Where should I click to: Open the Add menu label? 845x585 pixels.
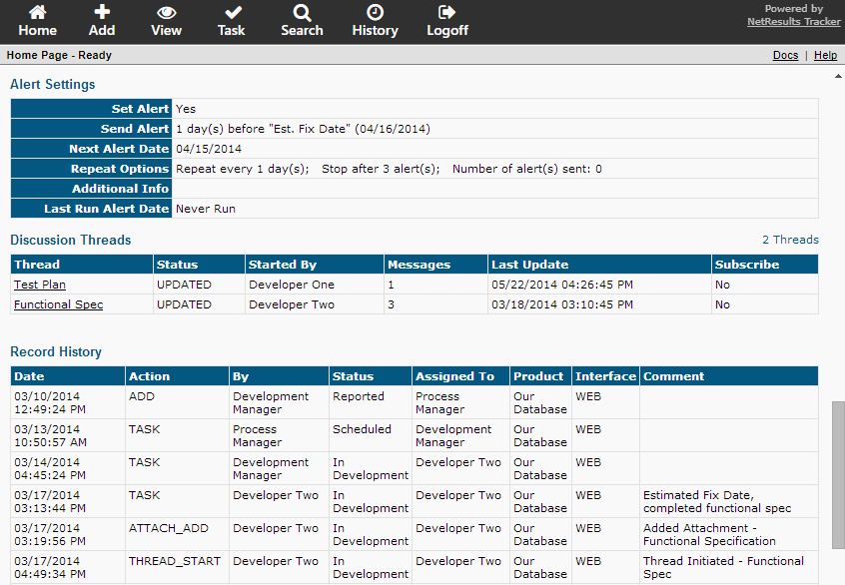click(102, 30)
